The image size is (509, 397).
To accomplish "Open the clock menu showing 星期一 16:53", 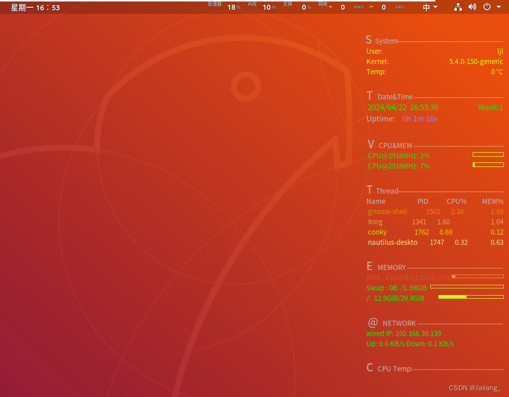I will (35, 8).
